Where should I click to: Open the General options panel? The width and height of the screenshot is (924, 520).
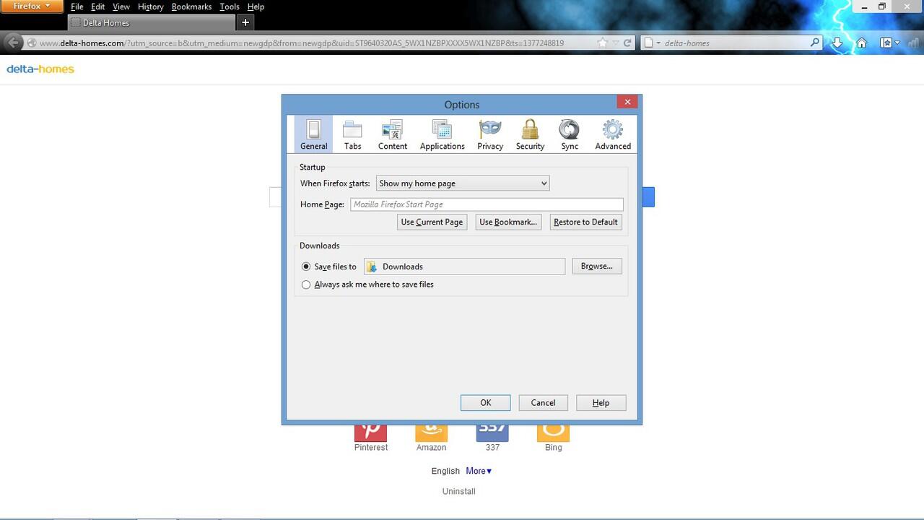[313, 134]
